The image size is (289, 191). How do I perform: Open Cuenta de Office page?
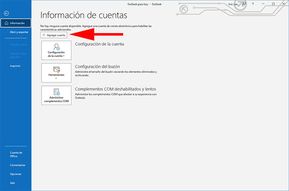[15, 154]
